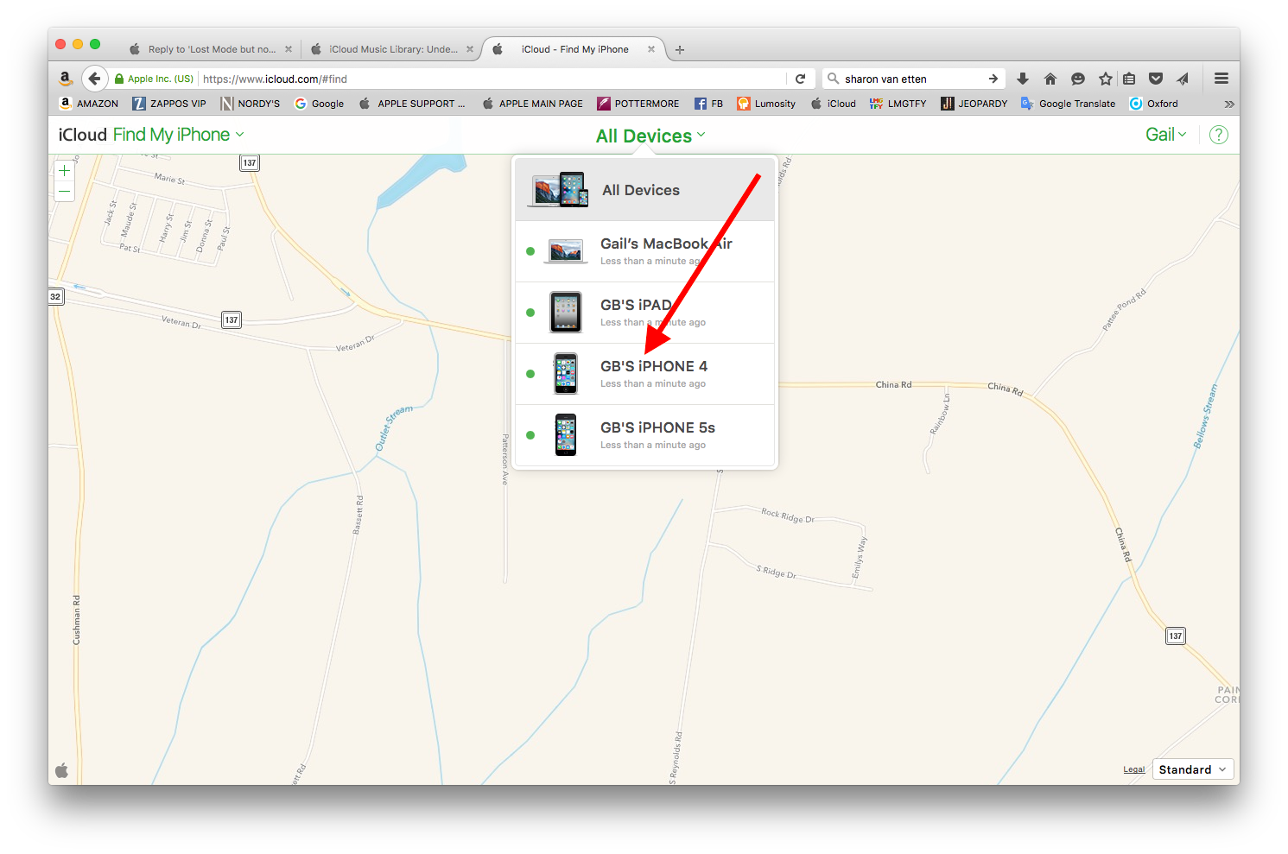Click the browser home icon
1288x854 pixels.
click(x=1050, y=79)
